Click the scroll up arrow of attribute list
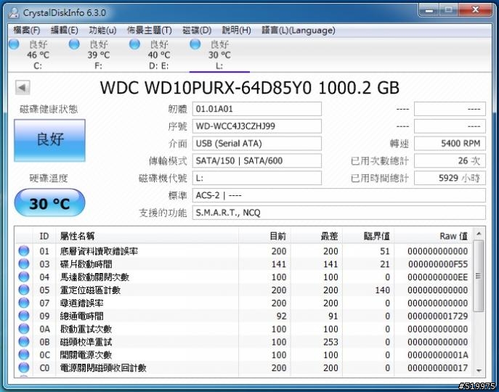Screen dimensions: 499x392 click(x=479, y=234)
